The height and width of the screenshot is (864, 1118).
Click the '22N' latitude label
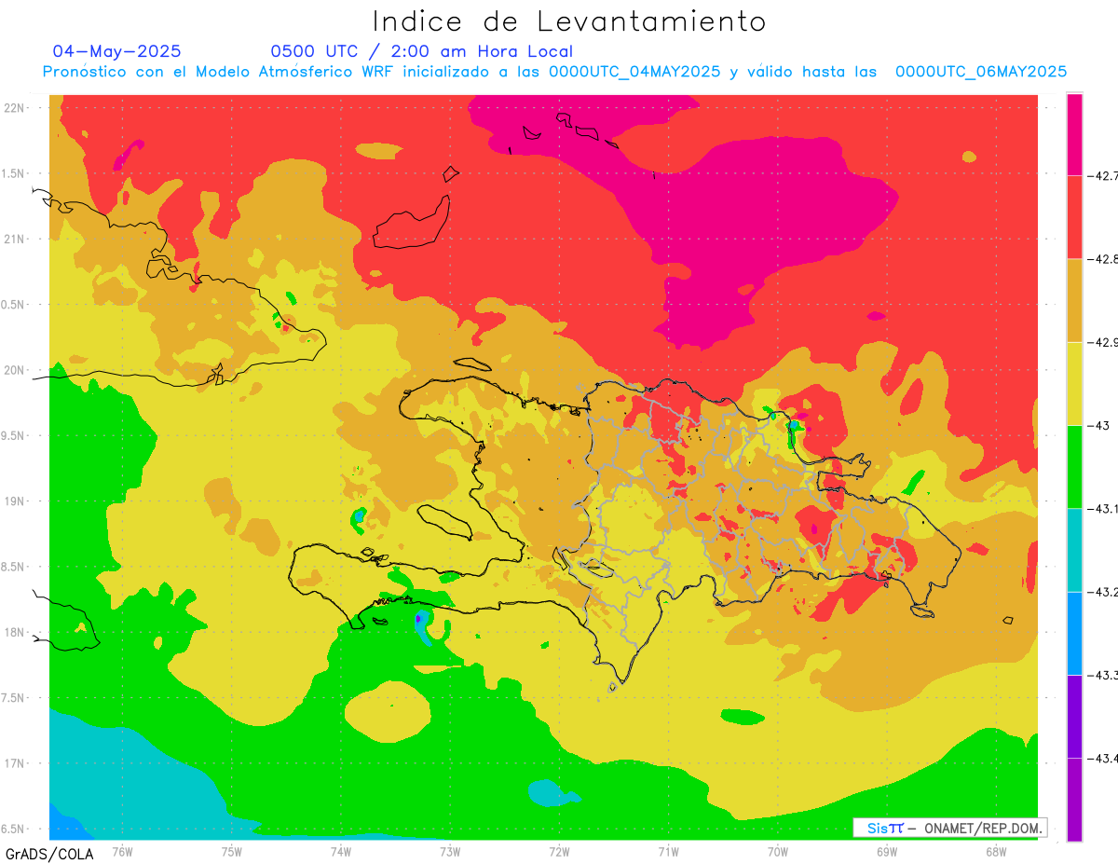[x=15, y=108]
